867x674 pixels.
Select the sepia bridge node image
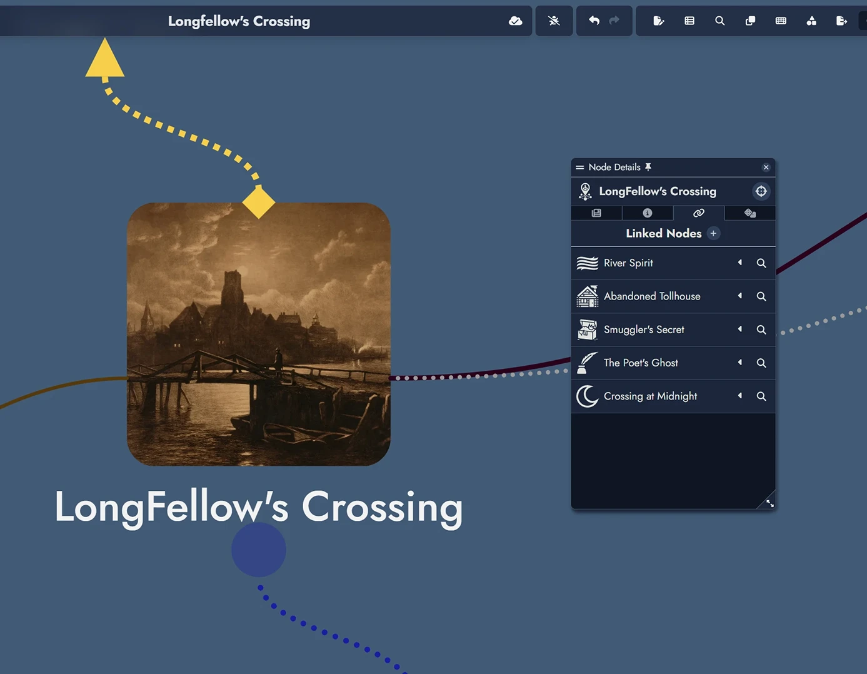tap(259, 334)
